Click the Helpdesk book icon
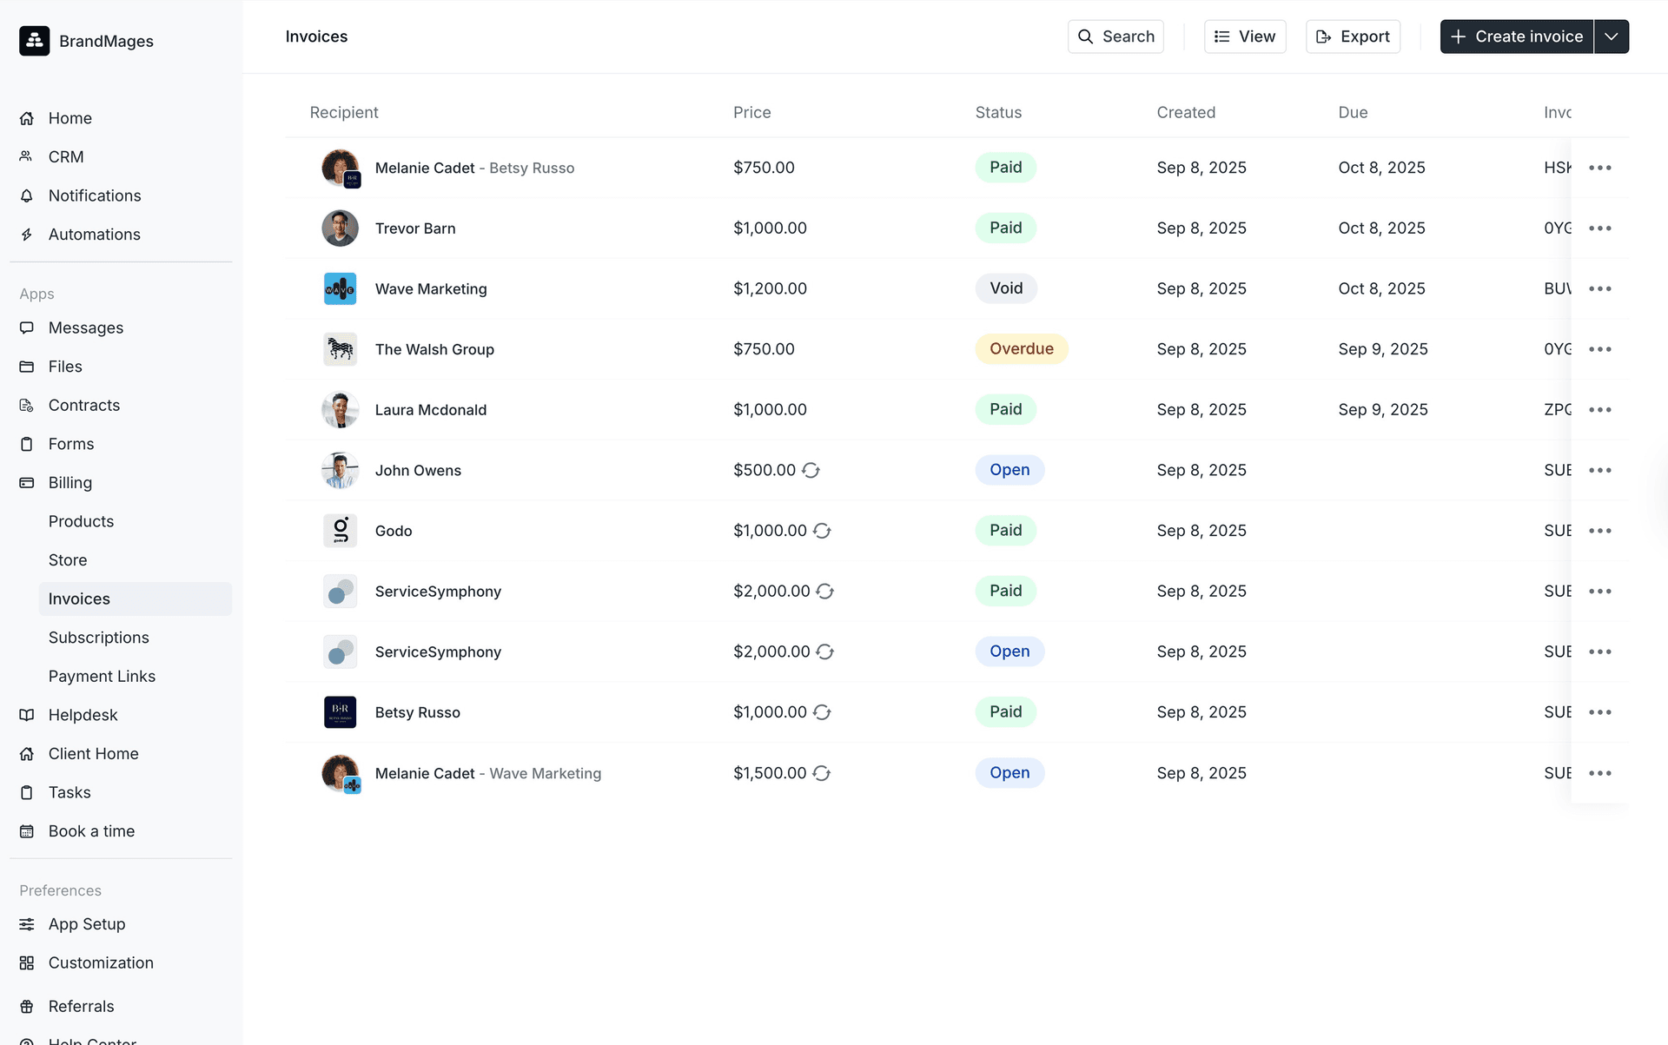The height and width of the screenshot is (1045, 1668). click(x=27, y=715)
